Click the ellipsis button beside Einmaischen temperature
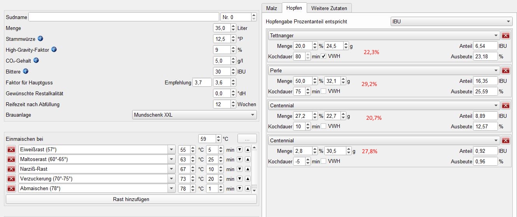Viewport: 517px width, 217px height. (247, 138)
